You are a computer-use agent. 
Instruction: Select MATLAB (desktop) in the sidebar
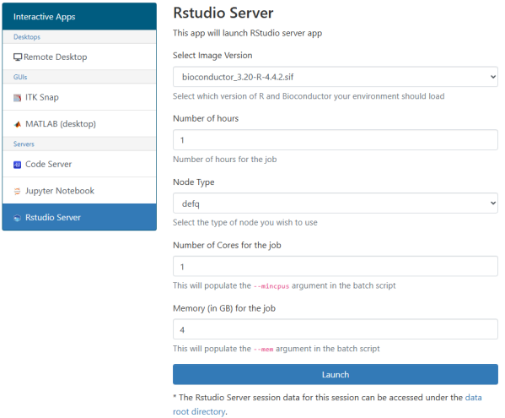(79, 124)
